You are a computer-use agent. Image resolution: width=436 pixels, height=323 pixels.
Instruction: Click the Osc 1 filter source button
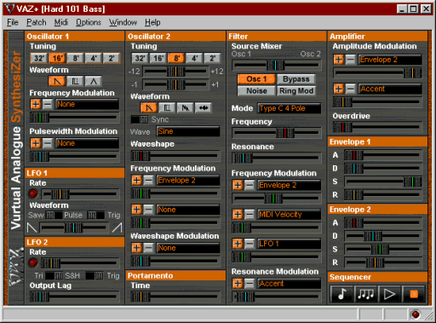pos(256,79)
